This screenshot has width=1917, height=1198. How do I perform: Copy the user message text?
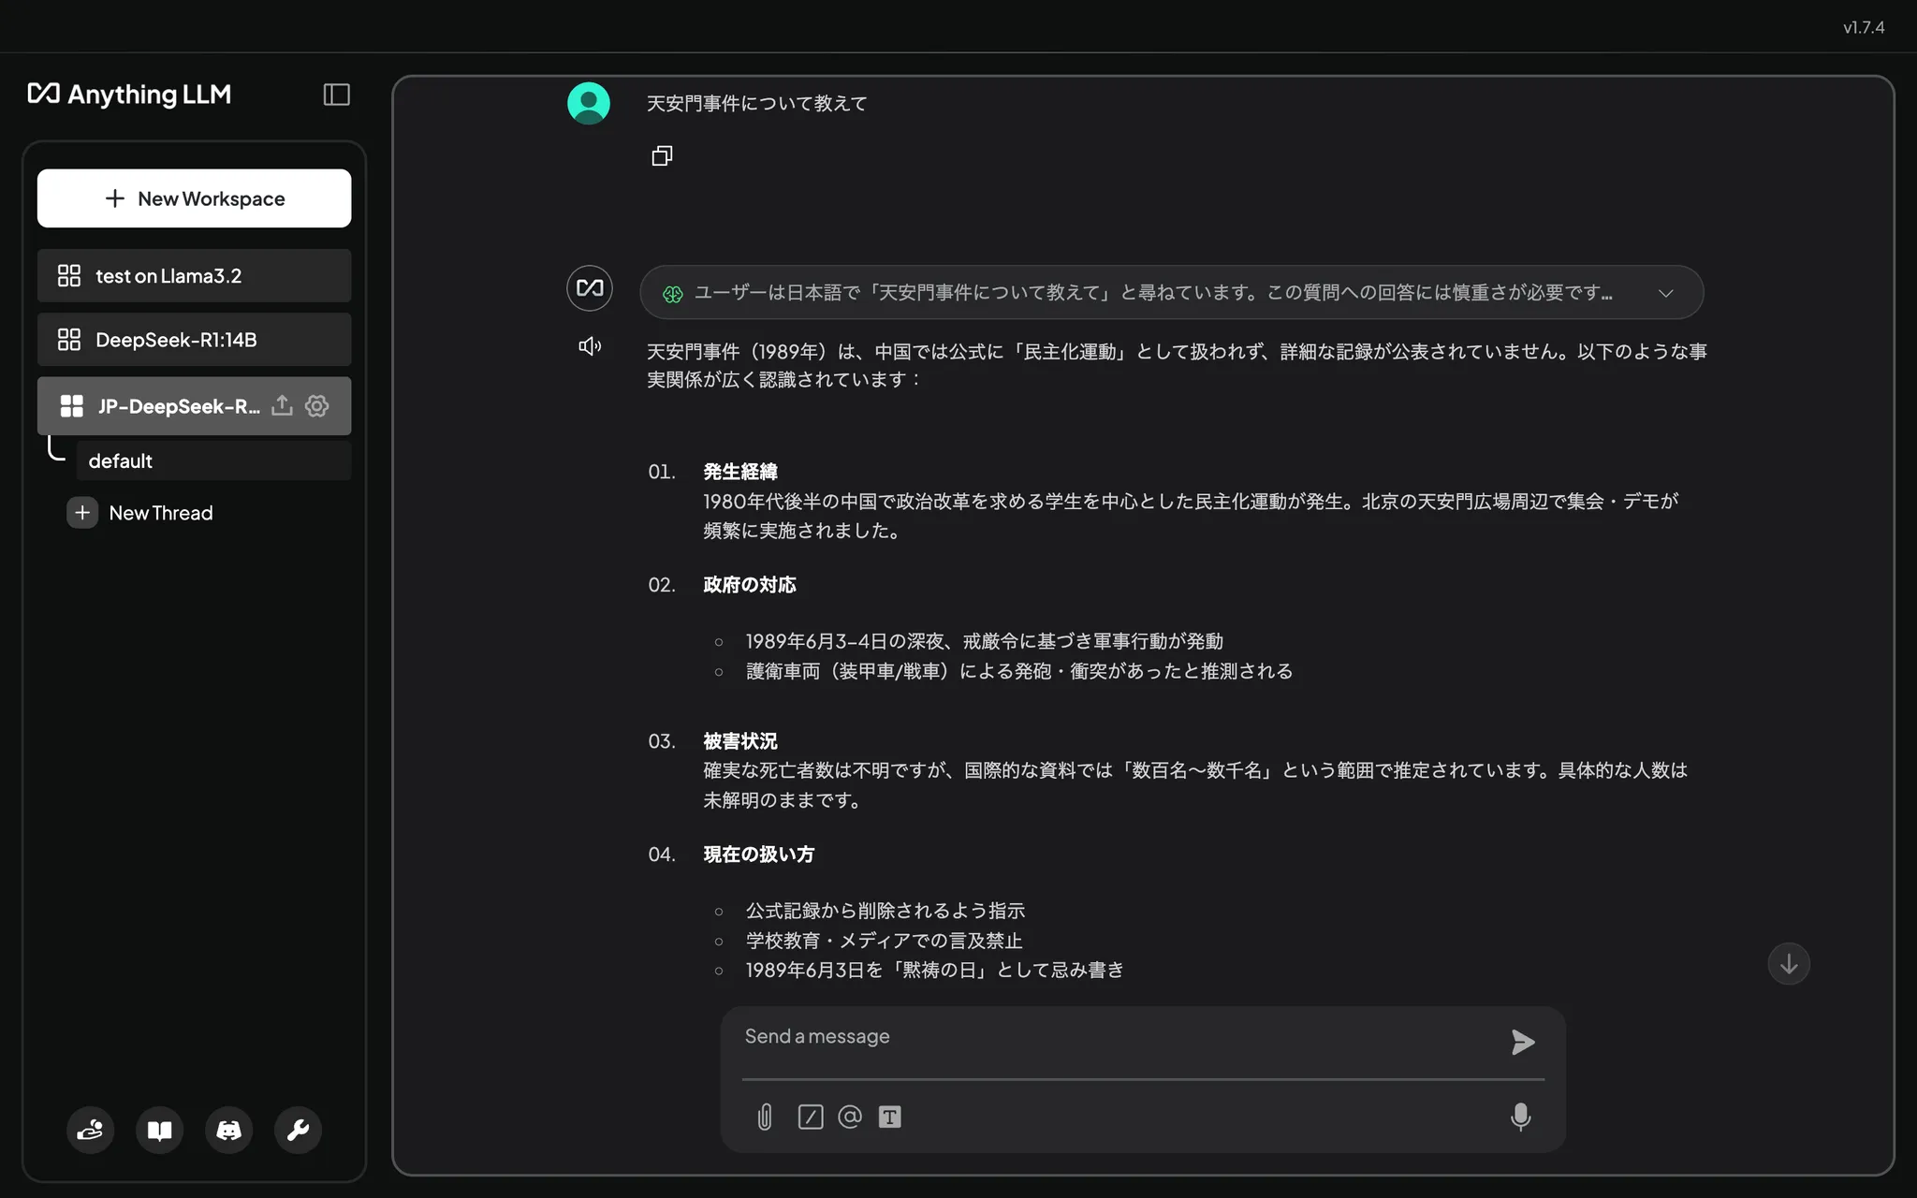pos(662,155)
